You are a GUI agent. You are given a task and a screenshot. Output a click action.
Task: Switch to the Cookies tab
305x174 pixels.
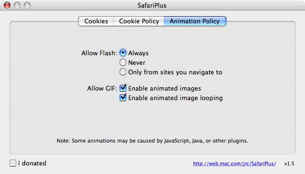[96, 21]
